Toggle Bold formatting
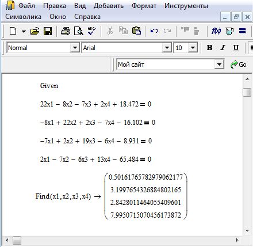The width and height of the screenshot is (253, 247). click(210, 48)
